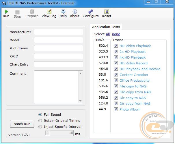The height and width of the screenshot is (144, 175).
Task: Open the File copy from NAS link
Action: pyautogui.click(x=135, y=92)
